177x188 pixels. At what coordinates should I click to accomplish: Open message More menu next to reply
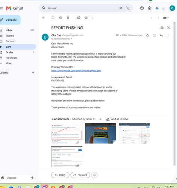click(x=168, y=35)
